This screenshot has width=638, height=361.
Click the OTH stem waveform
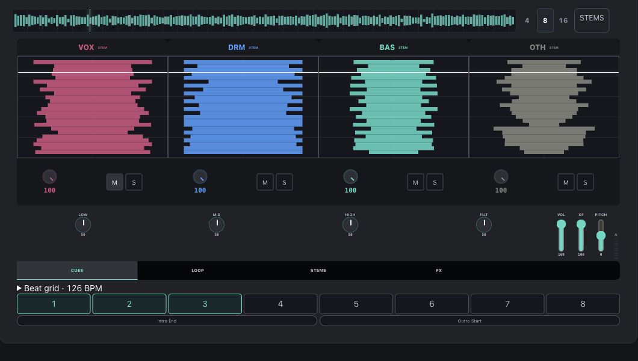(544, 107)
